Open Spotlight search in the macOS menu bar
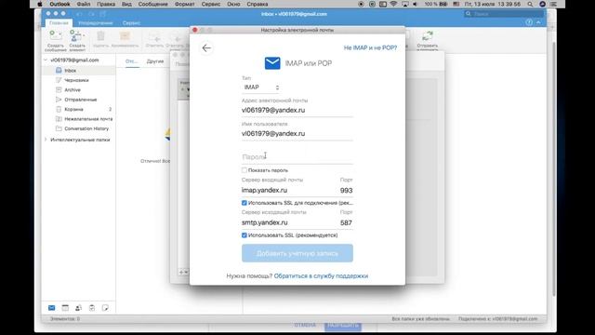Image resolution: width=595 pixels, height=335 pixels. tap(530, 4)
